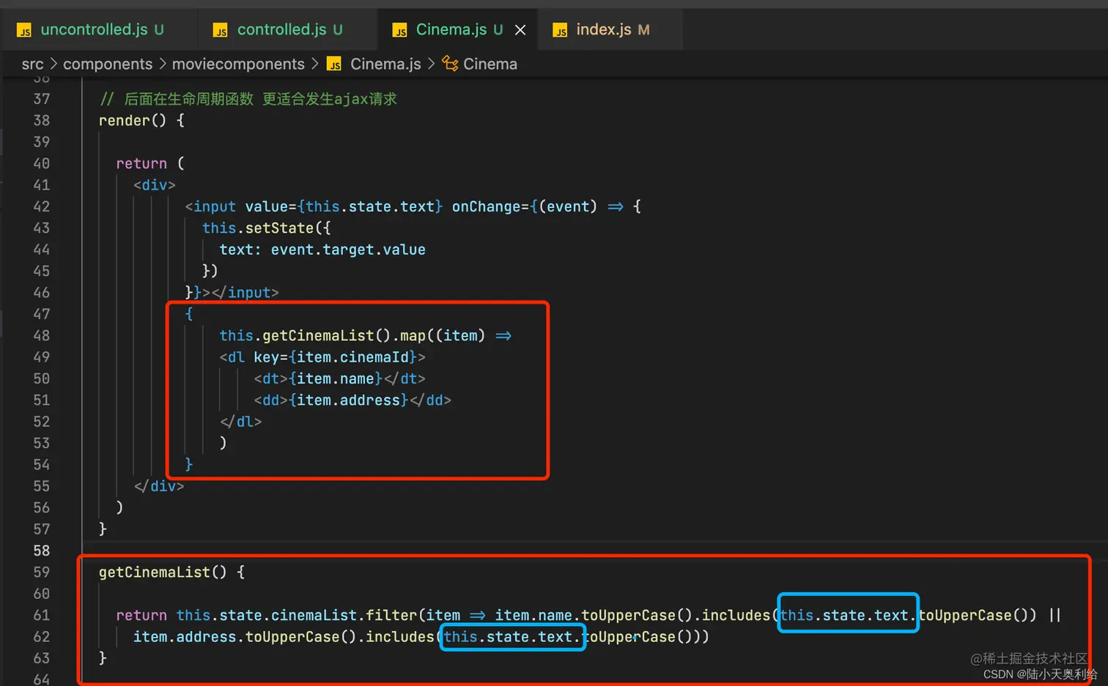Open the src breadcrumb segment
Image resolution: width=1108 pixels, height=686 pixels.
point(32,64)
